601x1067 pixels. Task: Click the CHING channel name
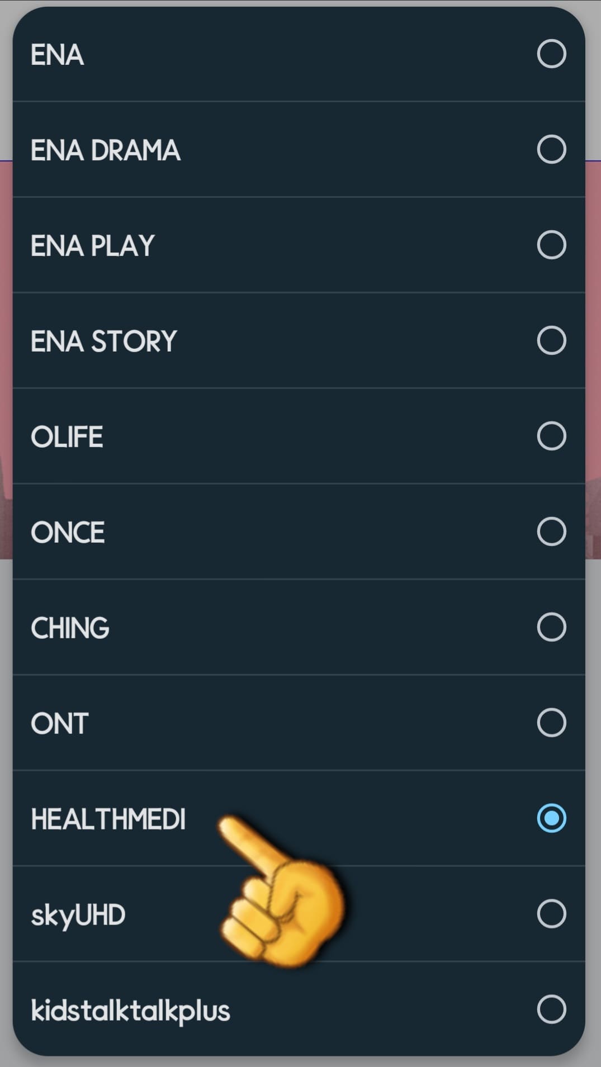(70, 627)
